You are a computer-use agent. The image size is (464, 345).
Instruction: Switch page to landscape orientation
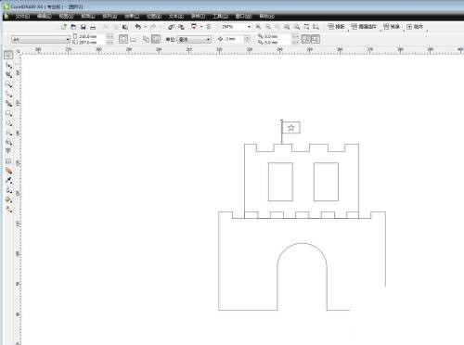(134, 40)
